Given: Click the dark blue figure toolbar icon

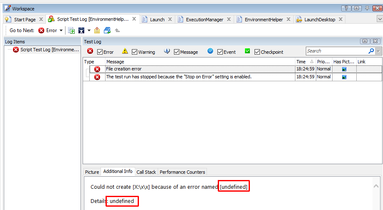Looking at the screenshot, I should point(81,30).
